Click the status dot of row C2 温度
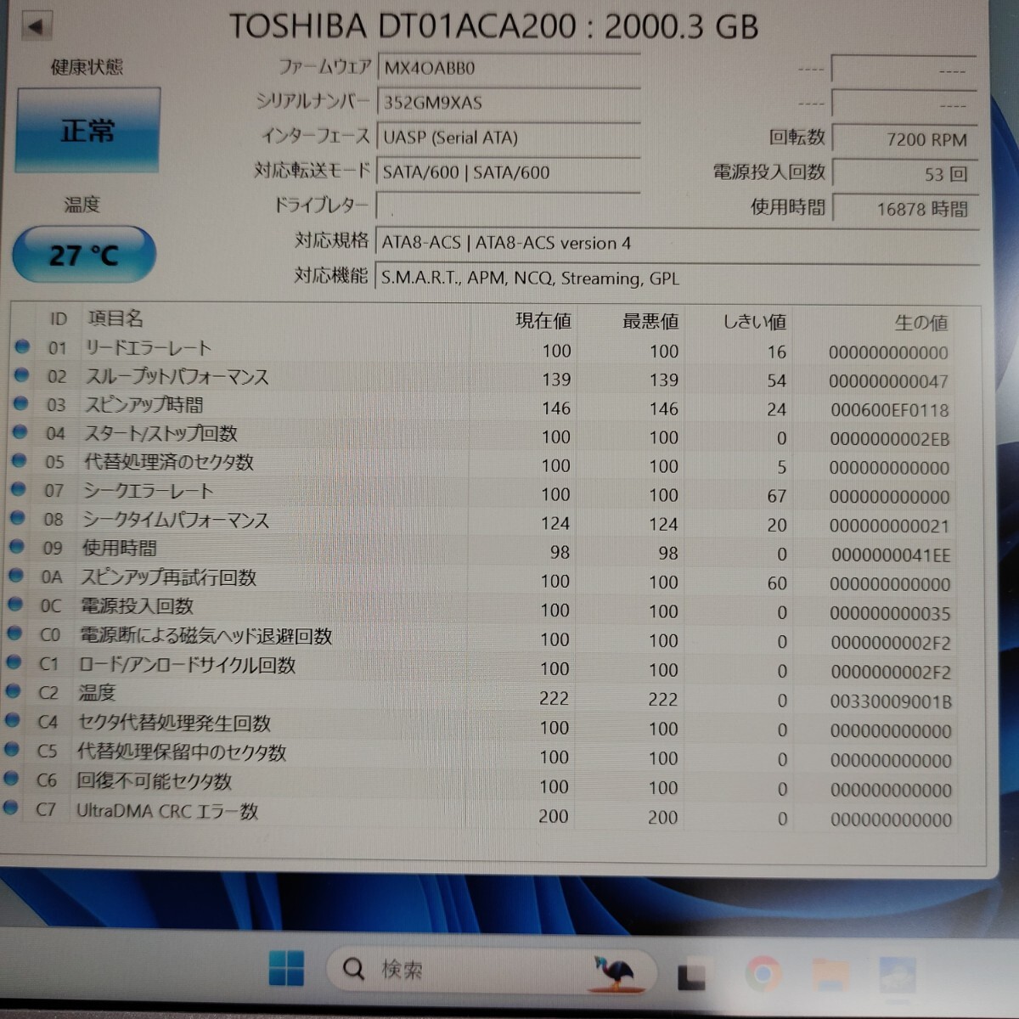Screen dimensions: 1019x1019 coord(13,691)
